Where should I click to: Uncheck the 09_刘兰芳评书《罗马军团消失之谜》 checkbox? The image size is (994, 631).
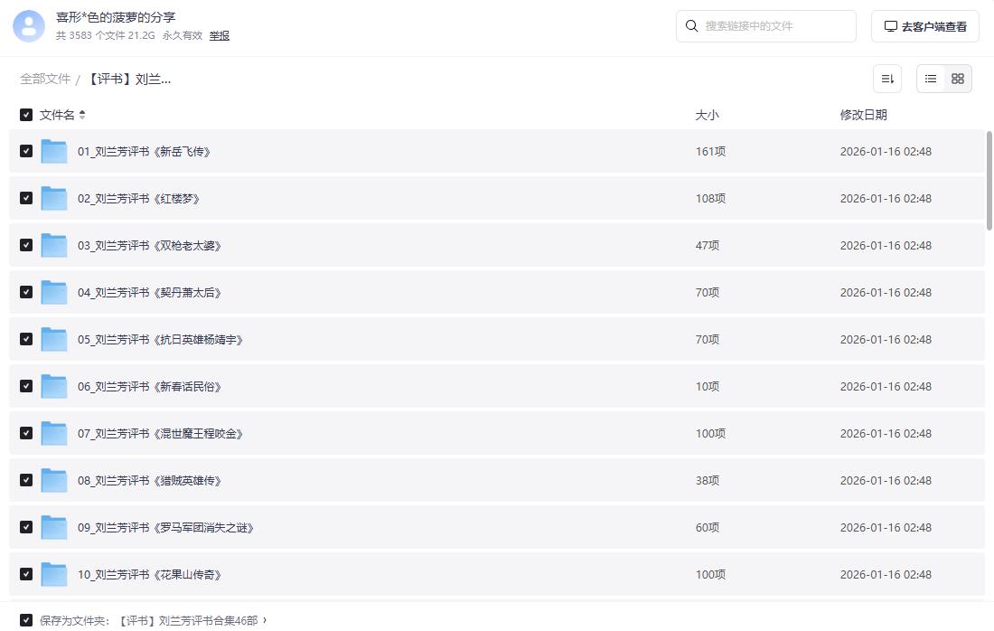pos(26,526)
